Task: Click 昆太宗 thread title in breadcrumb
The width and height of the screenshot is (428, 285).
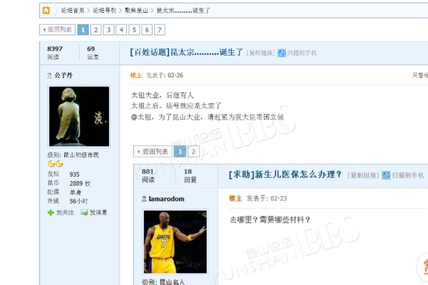Action: pyautogui.click(x=183, y=11)
